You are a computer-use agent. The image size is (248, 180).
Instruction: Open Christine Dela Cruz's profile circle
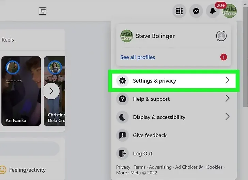(55, 67)
